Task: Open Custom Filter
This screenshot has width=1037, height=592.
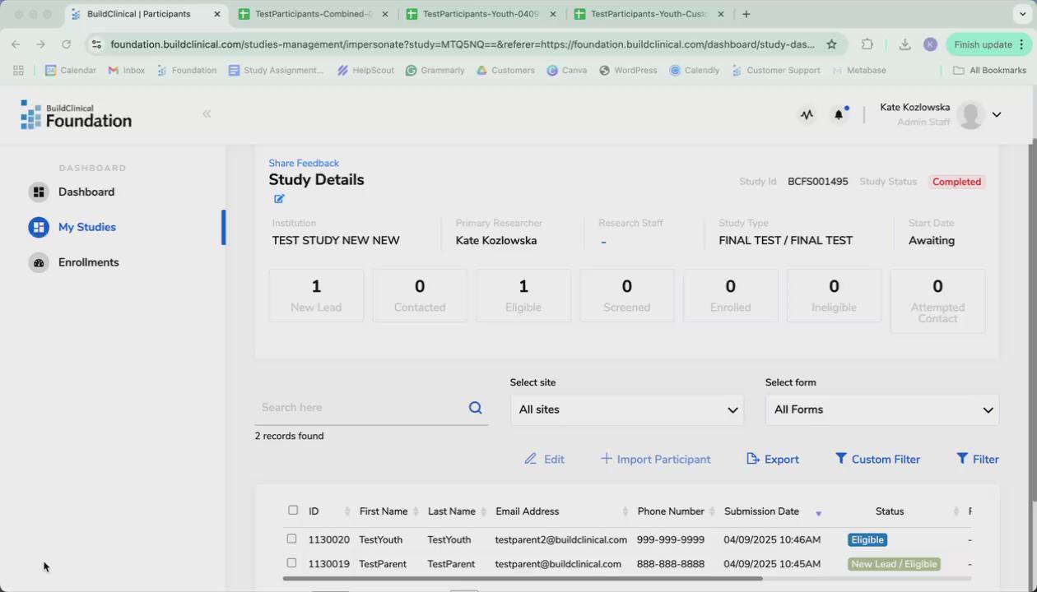Action: pyautogui.click(x=877, y=460)
